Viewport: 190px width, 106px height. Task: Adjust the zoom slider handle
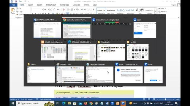point(165,99)
